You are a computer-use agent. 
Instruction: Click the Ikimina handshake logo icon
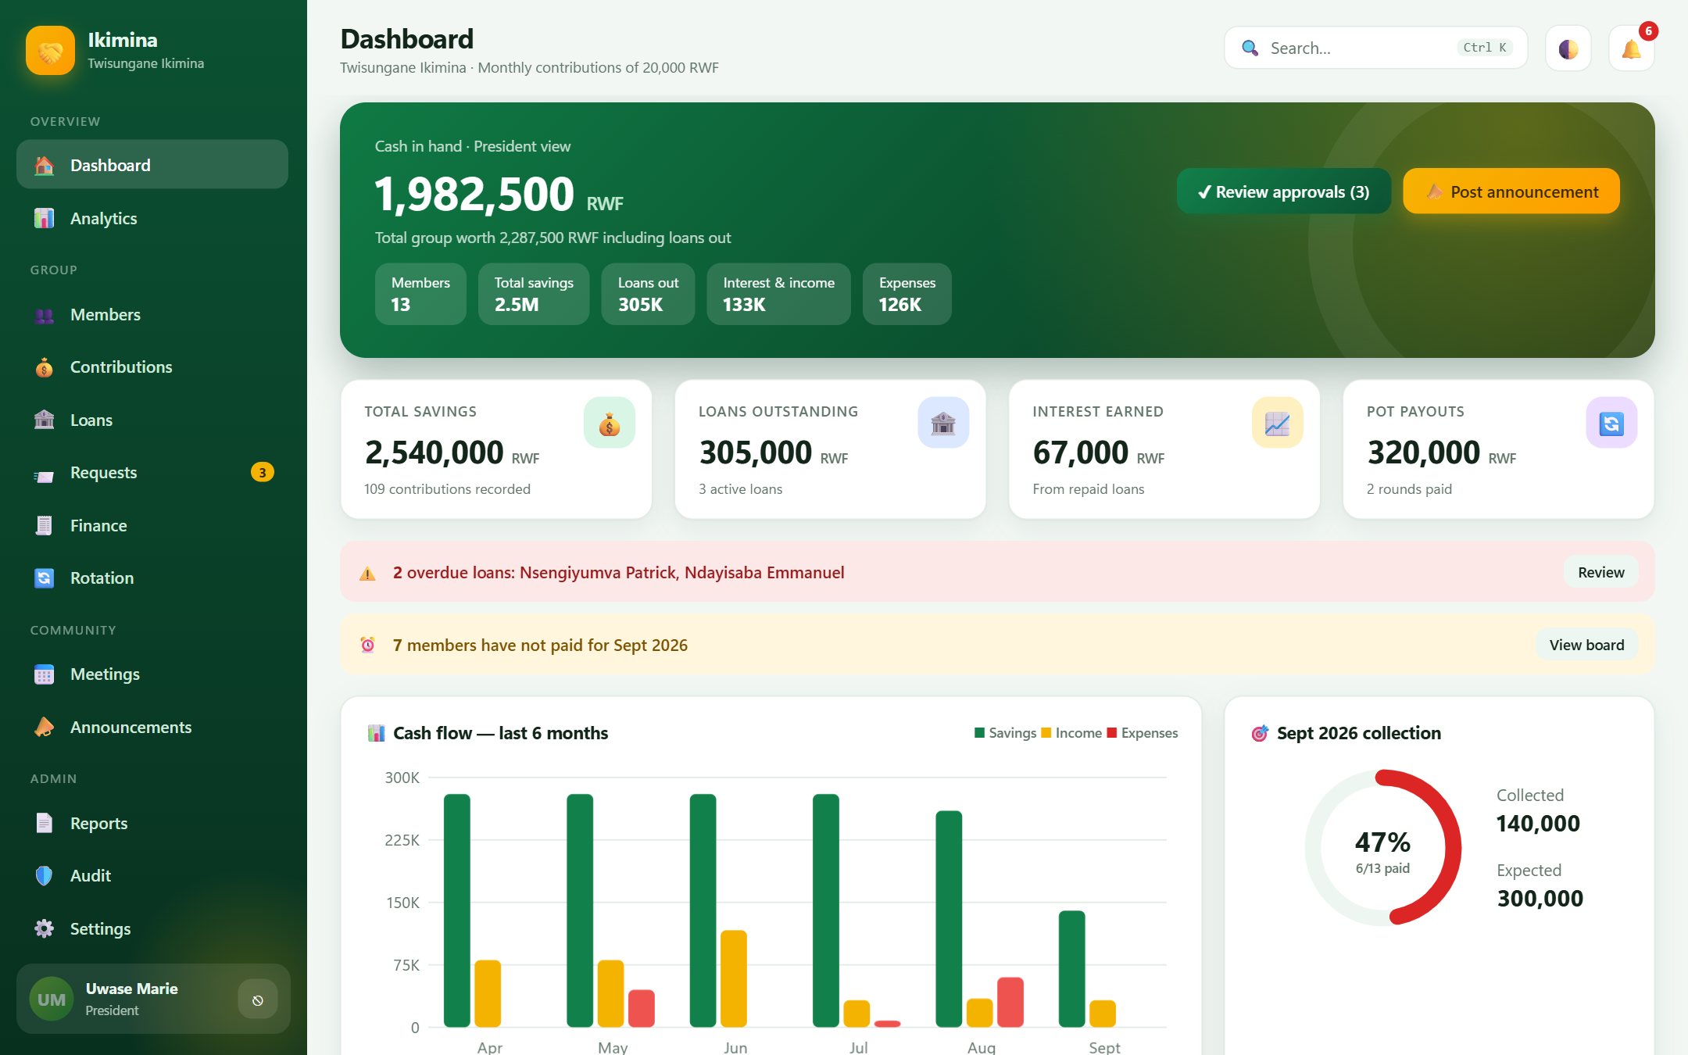50,51
